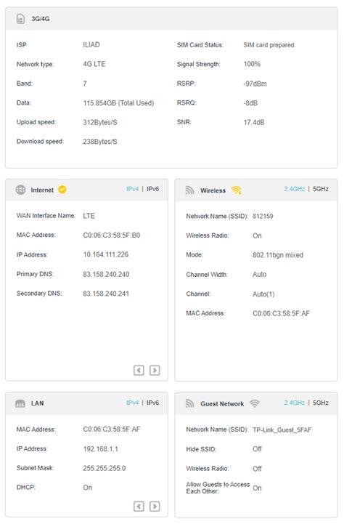The width and height of the screenshot is (344, 524).
Task: Switch LAN panel to IPv6
Action: pyautogui.click(x=153, y=403)
